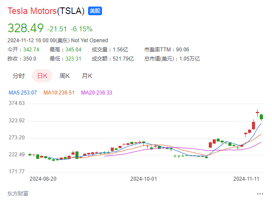Image resolution: width=272 pixels, height=202 pixels.
Task: Select the 2024-10-01 date axis label
Action: [x=143, y=178]
